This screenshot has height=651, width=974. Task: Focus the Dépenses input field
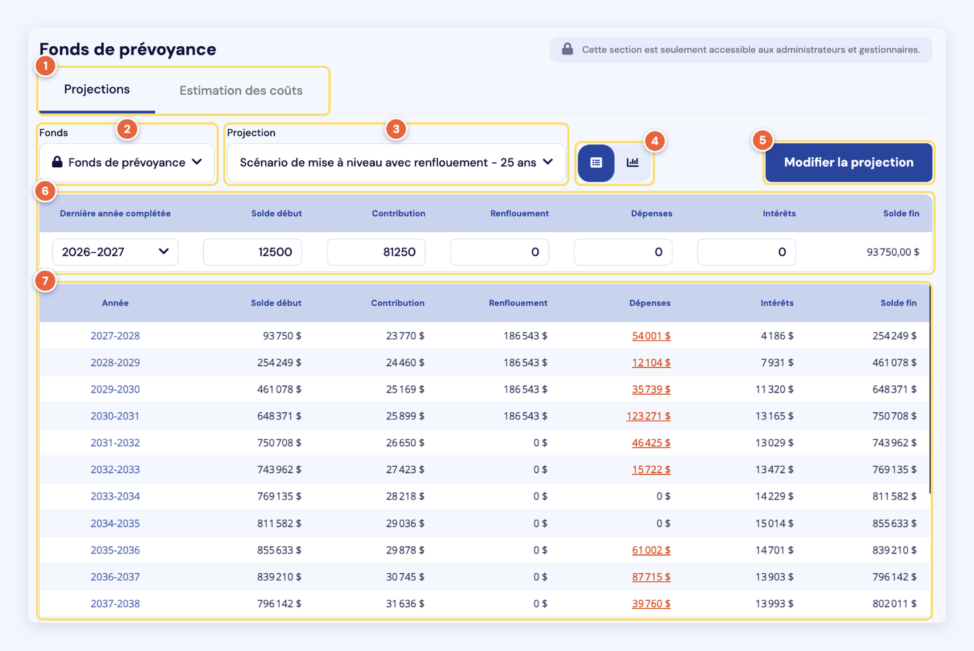pyautogui.click(x=623, y=252)
